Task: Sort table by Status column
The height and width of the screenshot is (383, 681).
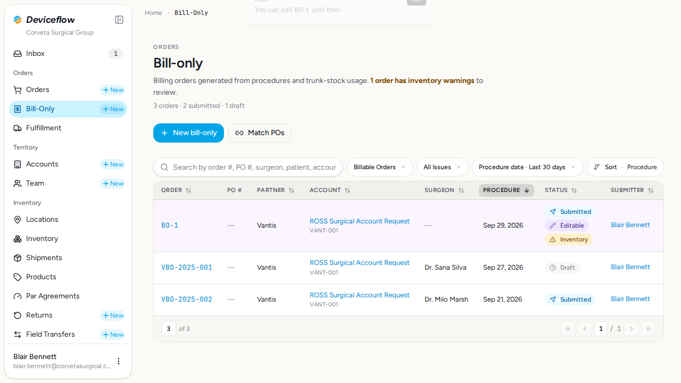Action: pos(561,190)
